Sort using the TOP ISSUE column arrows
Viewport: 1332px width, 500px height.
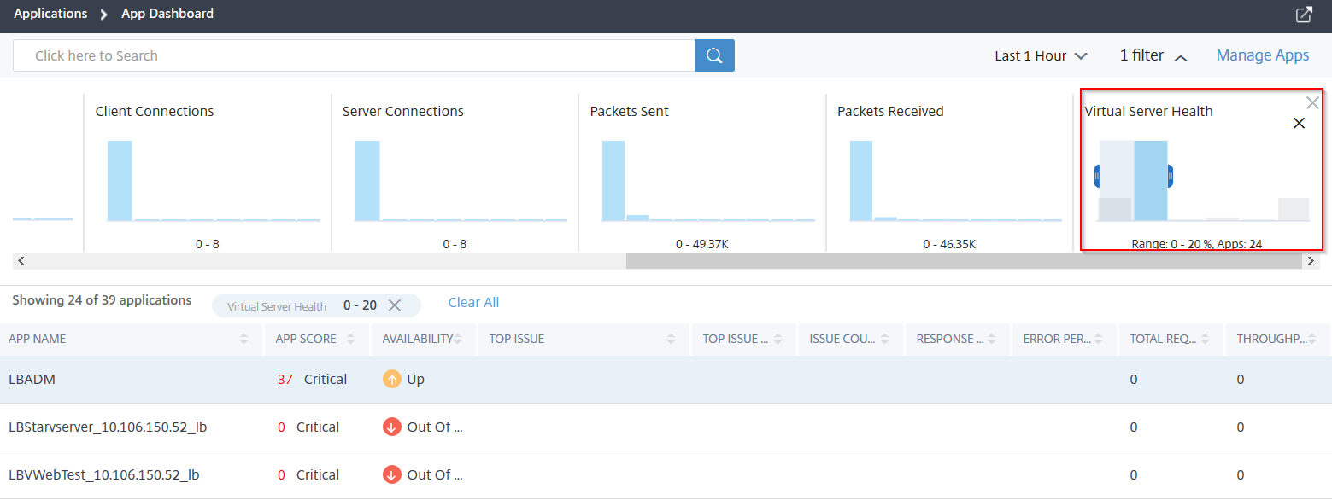click(x=672, y=339)
